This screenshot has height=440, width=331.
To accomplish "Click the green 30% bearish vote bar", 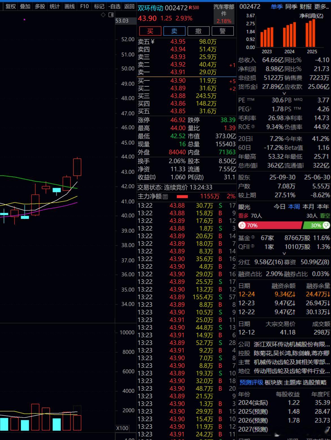I will point(316,225).
